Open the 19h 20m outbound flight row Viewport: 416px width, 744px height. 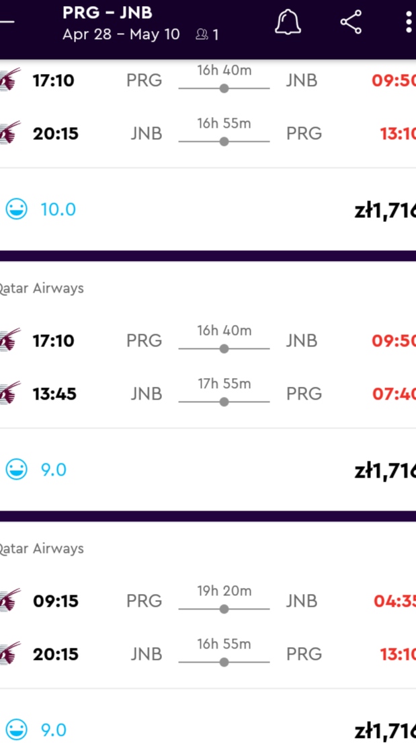pyautogui.click(x=208, y=601)
